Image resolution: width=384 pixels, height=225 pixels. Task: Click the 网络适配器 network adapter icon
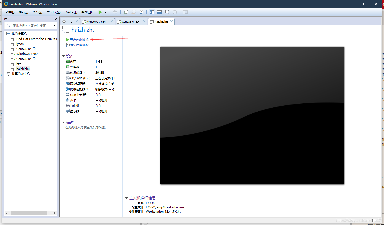[67, 84]
